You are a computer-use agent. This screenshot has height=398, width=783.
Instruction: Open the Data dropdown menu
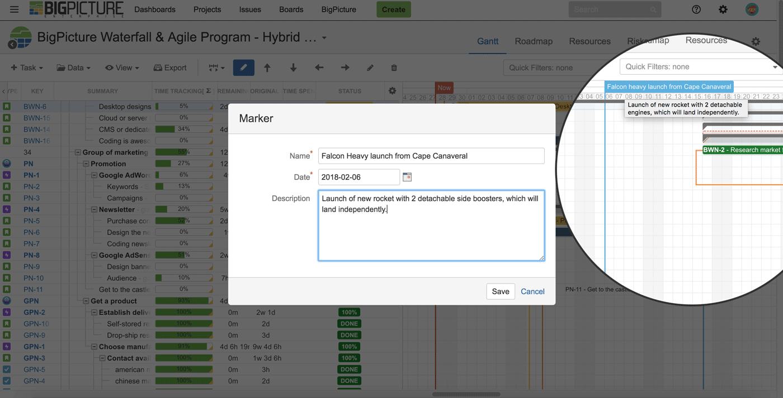tap(73, 68)
